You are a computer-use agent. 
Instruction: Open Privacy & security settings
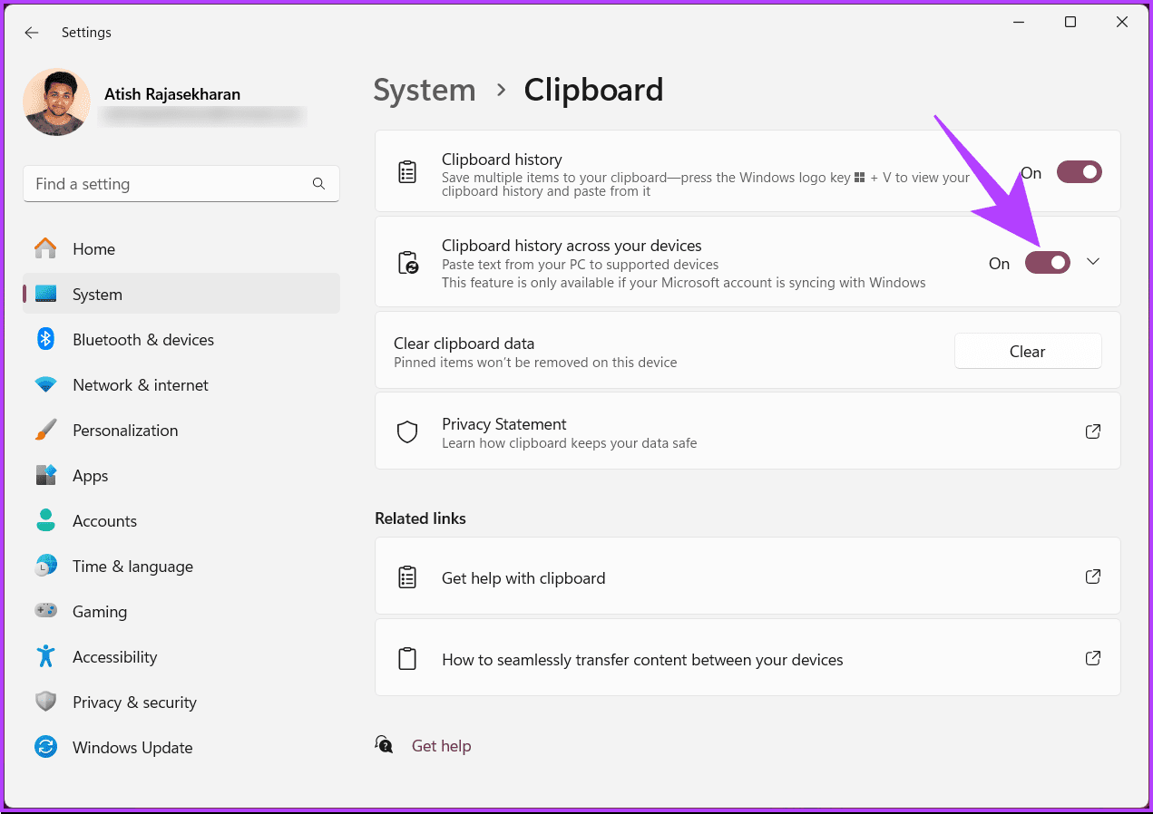[134, 702]
